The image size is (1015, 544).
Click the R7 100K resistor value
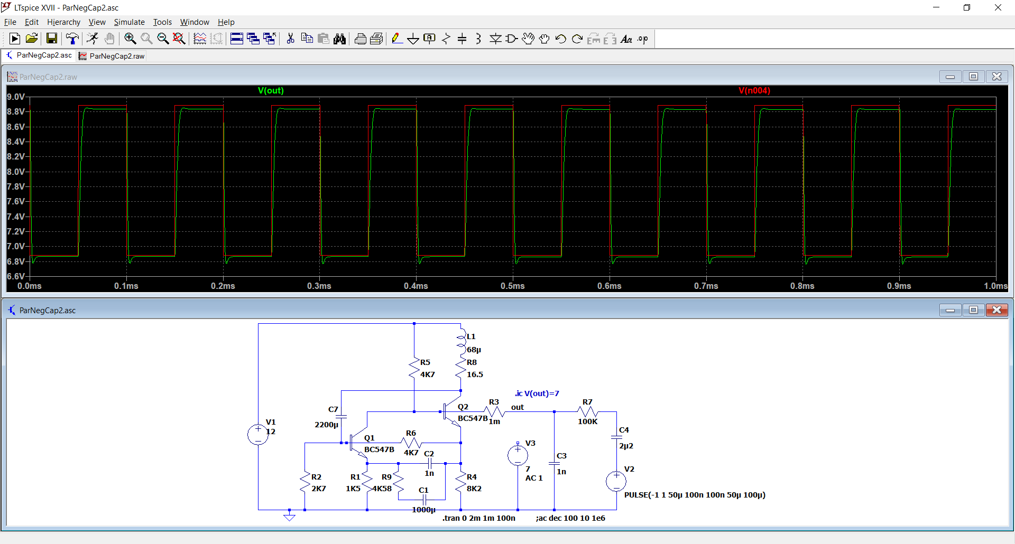587,421
